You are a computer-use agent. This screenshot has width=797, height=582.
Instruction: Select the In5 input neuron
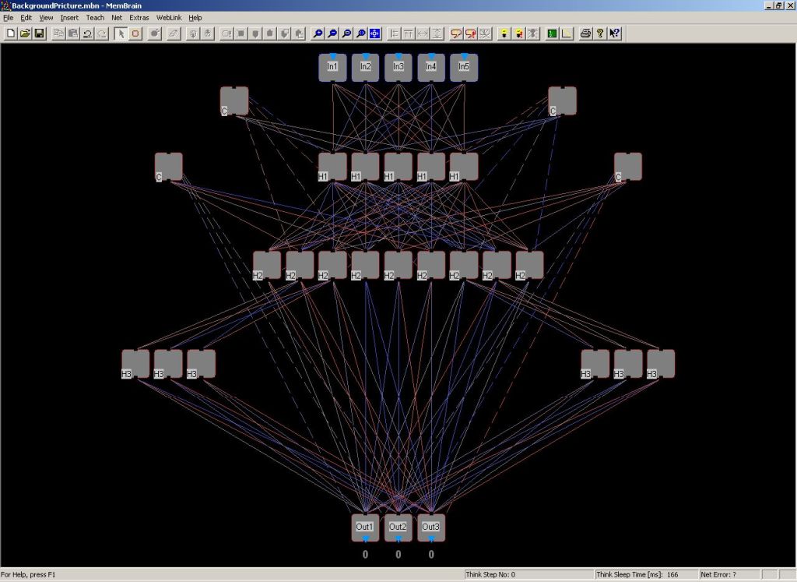(x=464, y=68)
